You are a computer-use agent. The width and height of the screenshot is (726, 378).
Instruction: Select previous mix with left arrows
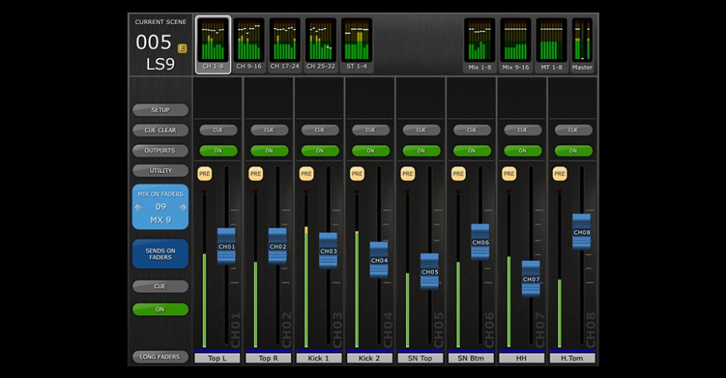click(138, 207)
